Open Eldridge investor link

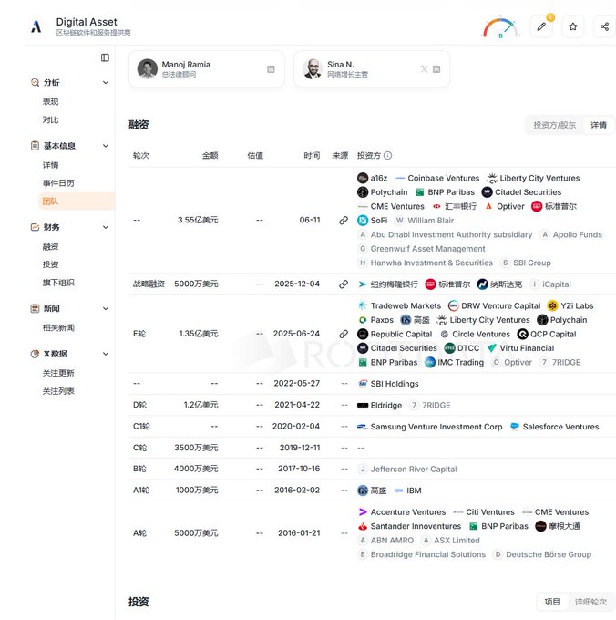tap(379, 406)
